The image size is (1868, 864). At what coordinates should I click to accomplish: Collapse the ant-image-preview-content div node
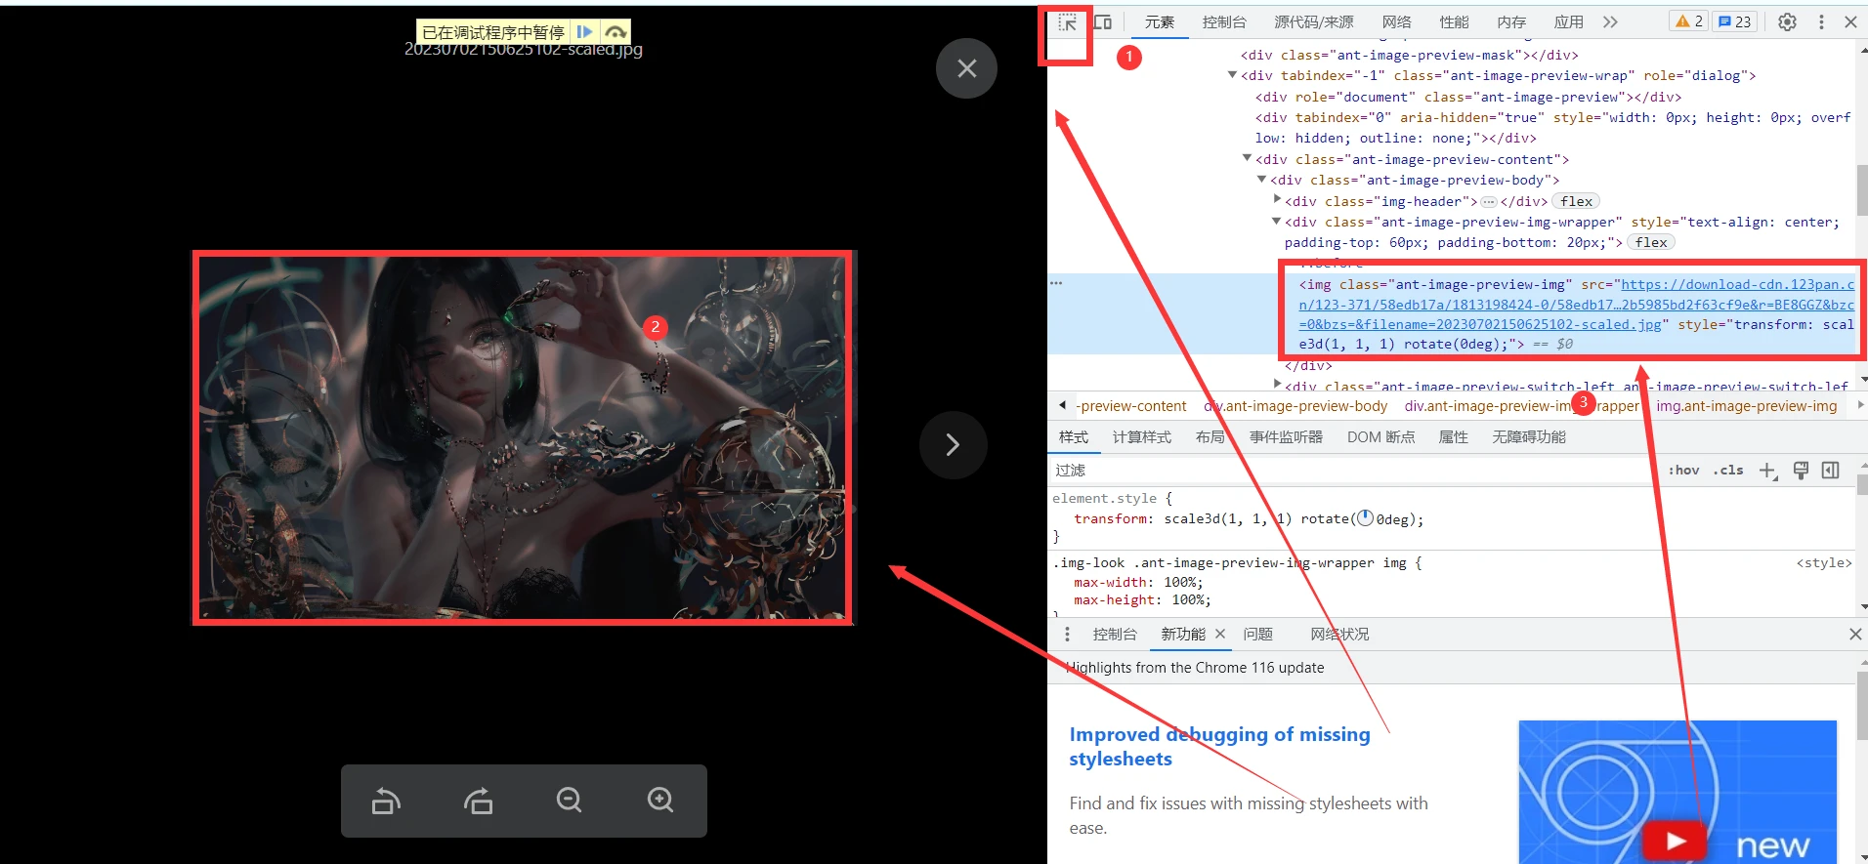tap(1248, 158)
